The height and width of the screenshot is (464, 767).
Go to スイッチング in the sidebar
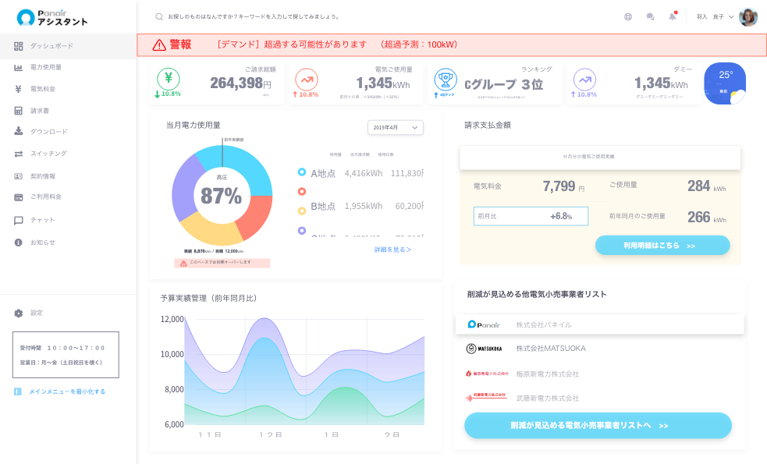pyautogui.click(x=48, y=154)
